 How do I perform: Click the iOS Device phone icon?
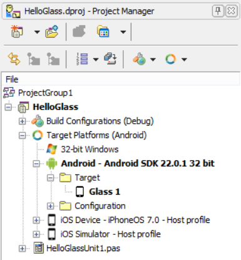tap(51, 220)
